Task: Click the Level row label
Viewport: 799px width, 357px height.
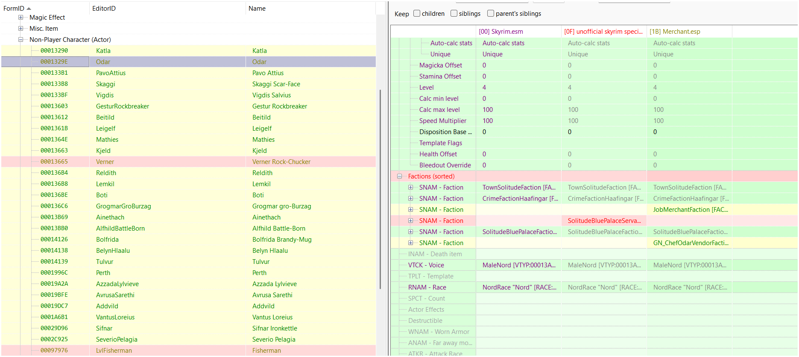Action: [426, 88]
